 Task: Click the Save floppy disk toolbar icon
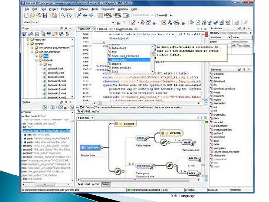click(x=45, y=16)
